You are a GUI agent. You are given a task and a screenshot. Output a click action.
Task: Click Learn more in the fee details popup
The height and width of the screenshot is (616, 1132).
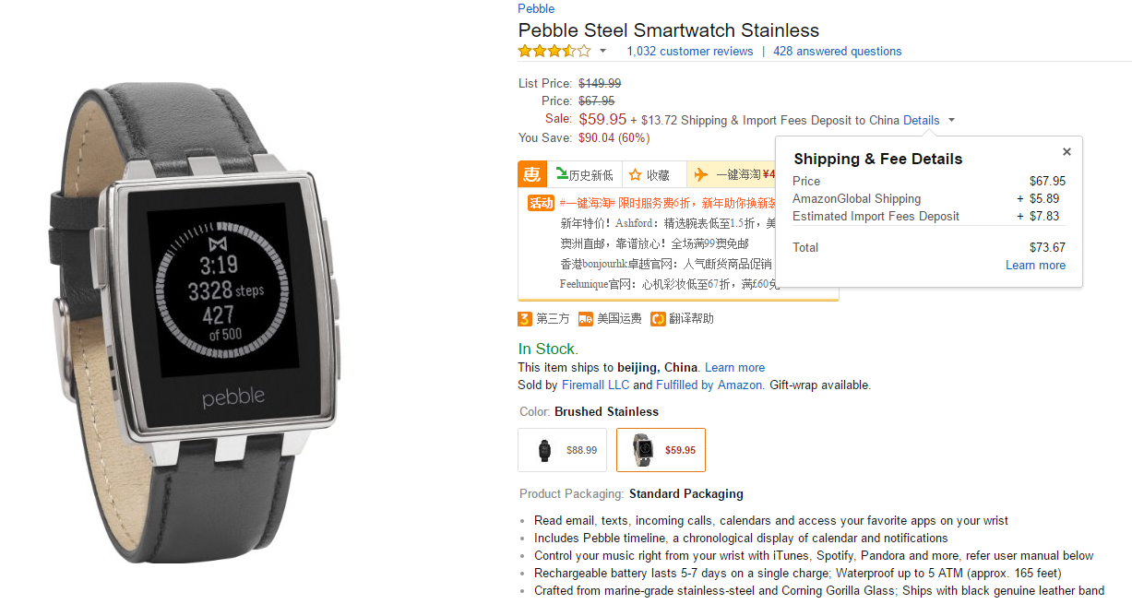click(x=1035, y=266)
